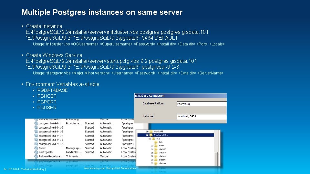Click the 'Esri UC 2014 | Technical Workshop' footer
This screenshot has height=174, width=310.
pyautogui.click(x=25, y=169)
